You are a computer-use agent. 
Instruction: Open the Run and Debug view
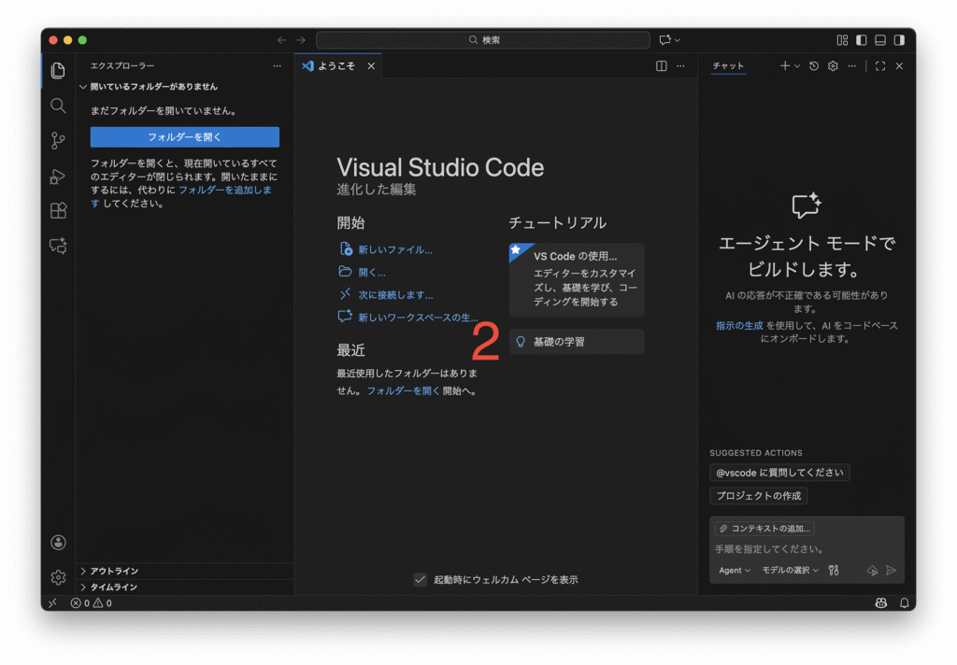coord(58,176)
